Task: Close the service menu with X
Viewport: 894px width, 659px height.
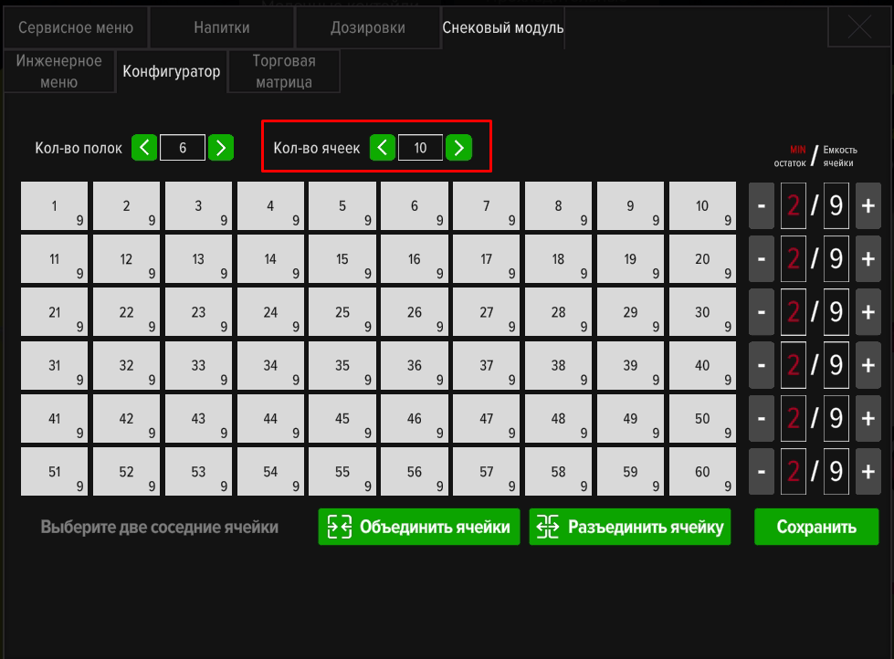Action: click(859, 27)
